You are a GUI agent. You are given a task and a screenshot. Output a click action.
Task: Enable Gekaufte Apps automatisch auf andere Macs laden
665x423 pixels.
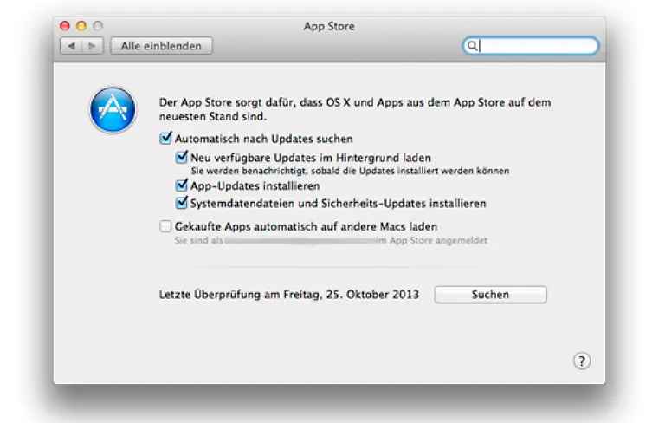165,226
